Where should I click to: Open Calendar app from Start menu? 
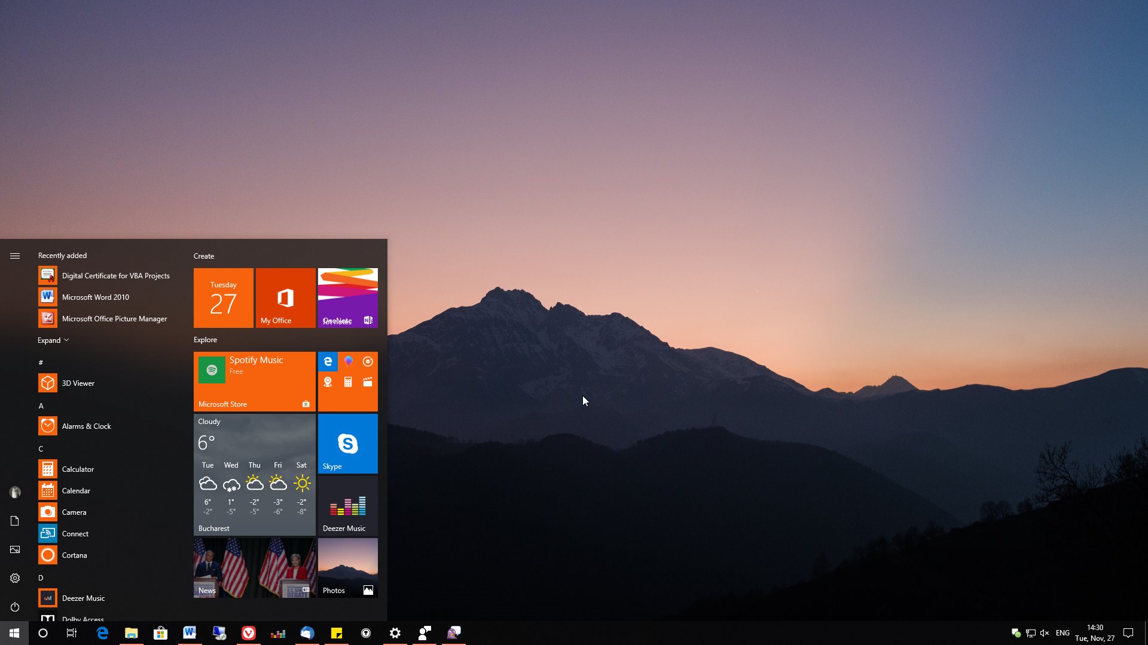tap(76, 490)
